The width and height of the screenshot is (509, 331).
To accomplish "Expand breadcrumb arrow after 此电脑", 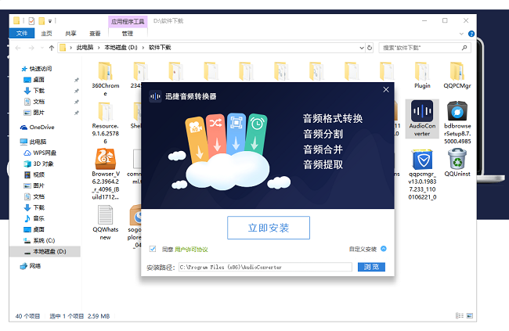I will [99, 48].
